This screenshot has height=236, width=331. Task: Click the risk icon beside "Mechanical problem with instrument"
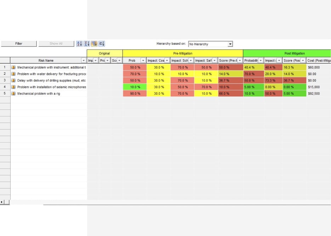(13, 67)
